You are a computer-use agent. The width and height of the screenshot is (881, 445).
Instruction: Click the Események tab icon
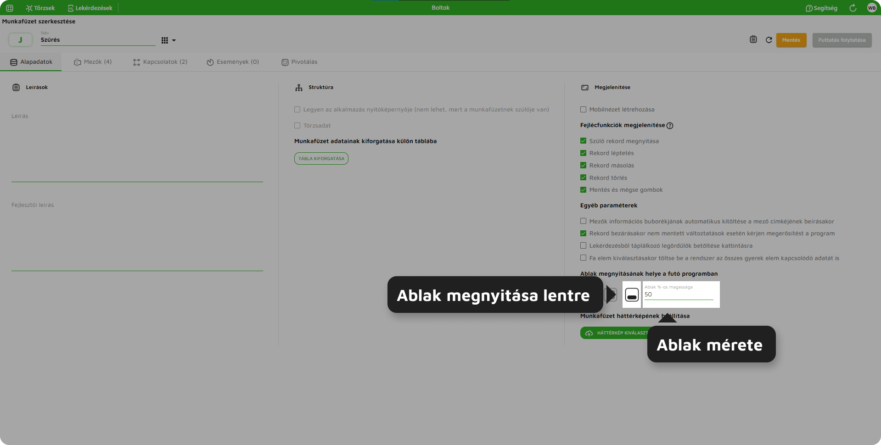(210, 62)
